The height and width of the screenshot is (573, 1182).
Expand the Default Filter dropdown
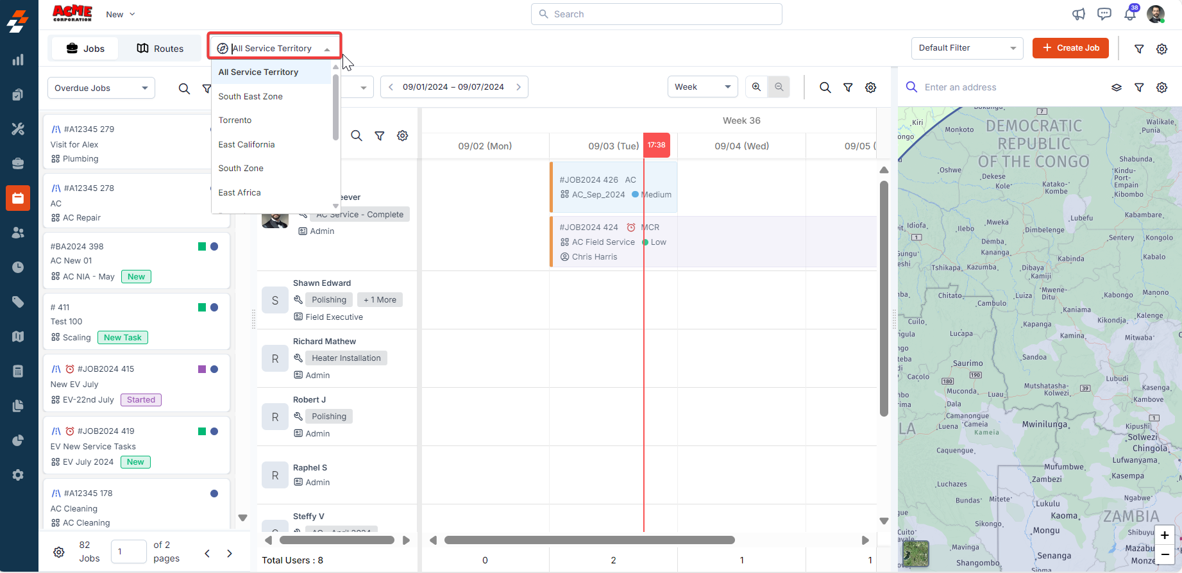[967, 48]
